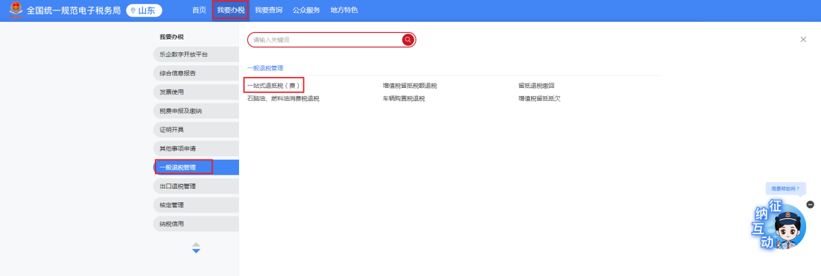Minimize the 征纳互动 floating widget

[x=809, y=204]
